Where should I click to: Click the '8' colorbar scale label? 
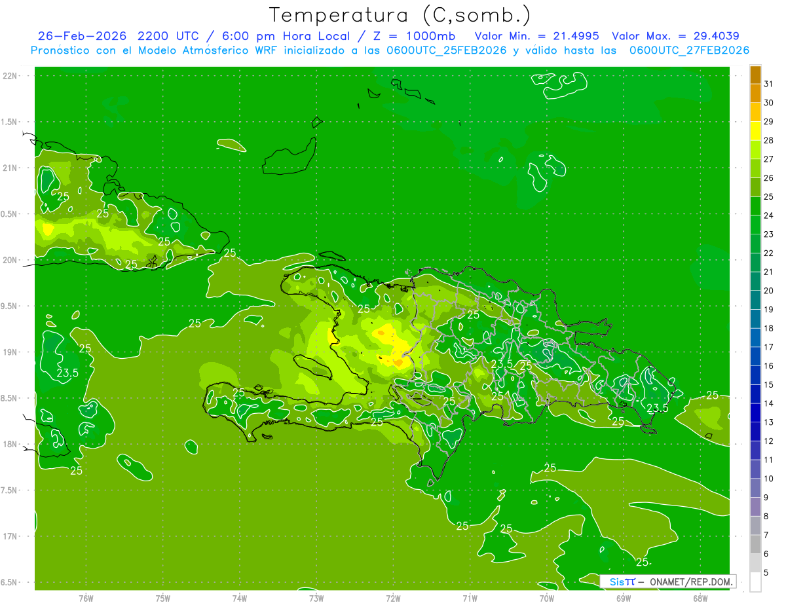(766, 516)
